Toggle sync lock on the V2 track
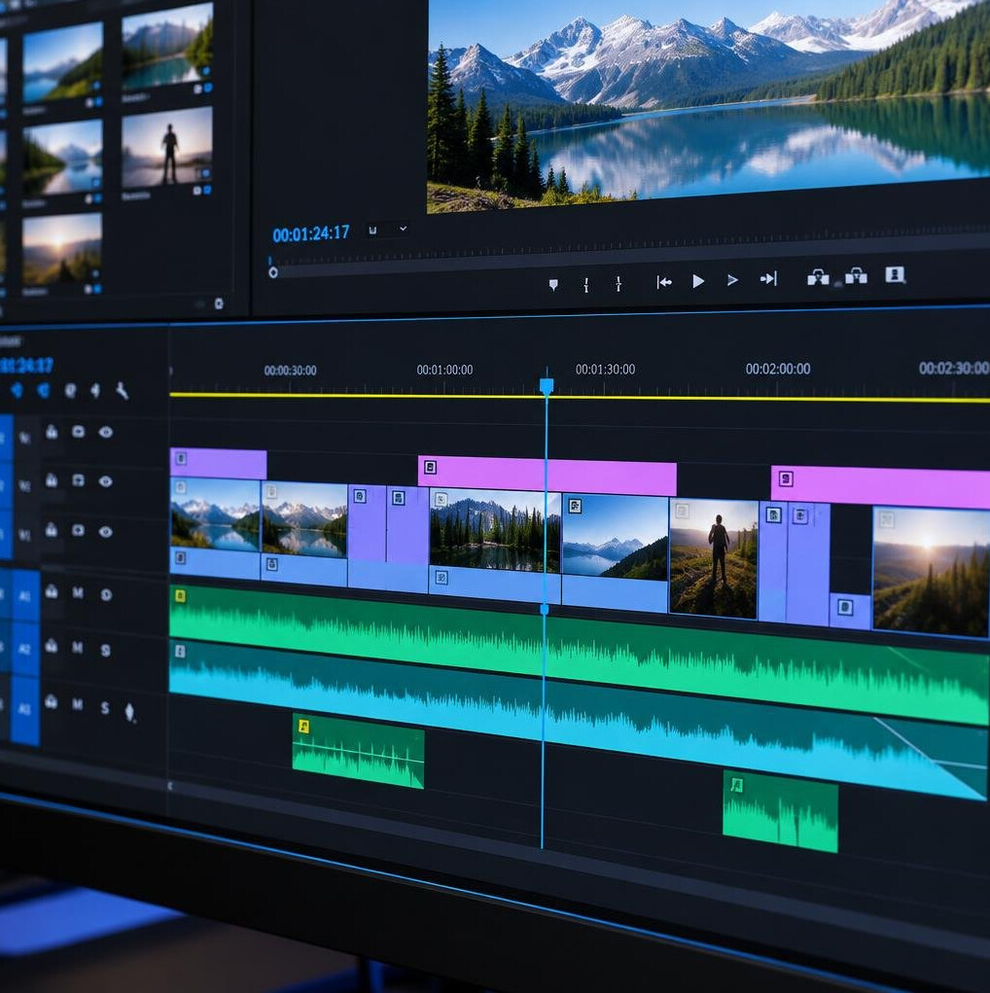This screenshot has width=990, height=993. tap(79, 480)
